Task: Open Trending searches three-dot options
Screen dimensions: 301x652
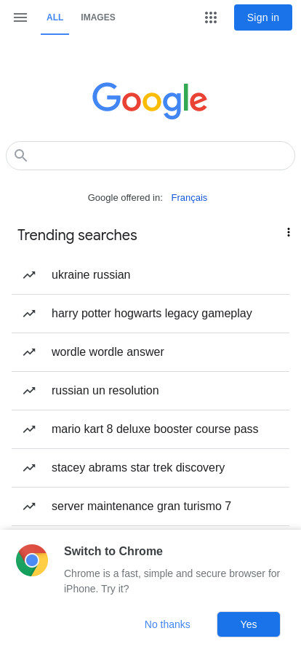Action: (289, 232)
